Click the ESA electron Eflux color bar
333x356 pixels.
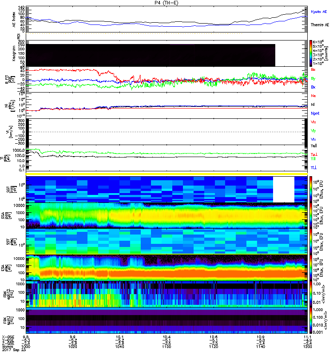311,268
